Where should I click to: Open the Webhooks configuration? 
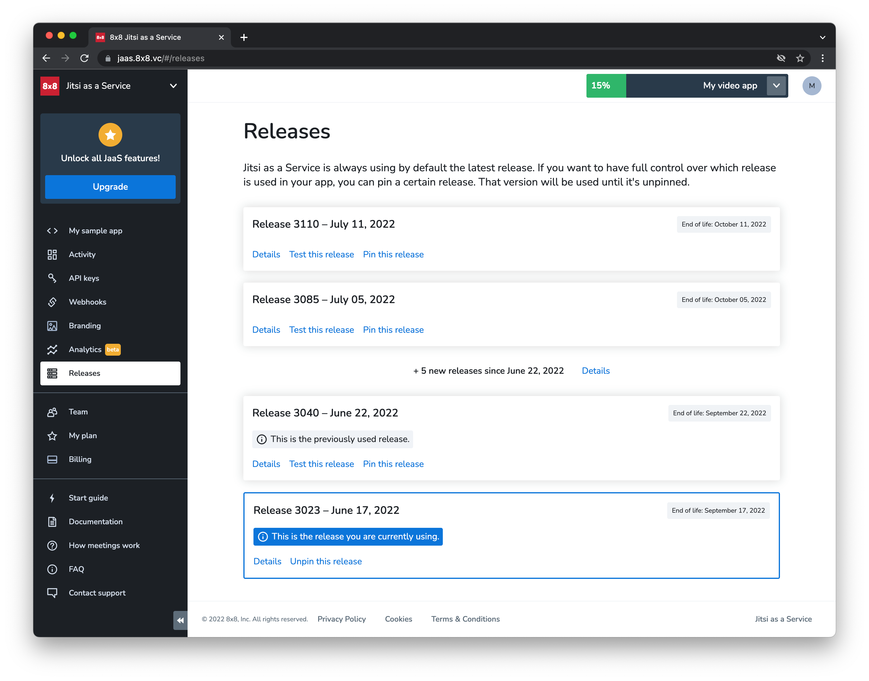click(x=87, y=302)
